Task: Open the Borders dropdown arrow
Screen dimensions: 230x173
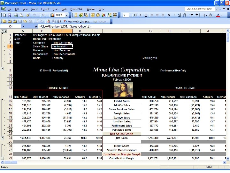Action: (206, 15)
